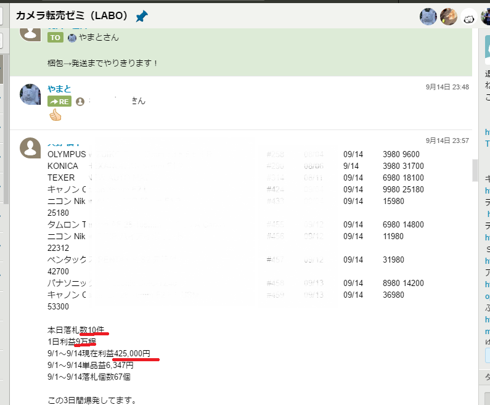Click the value 42700
Image resolution: width=490 pixels, height=405 pixels.
coord(58,272)
